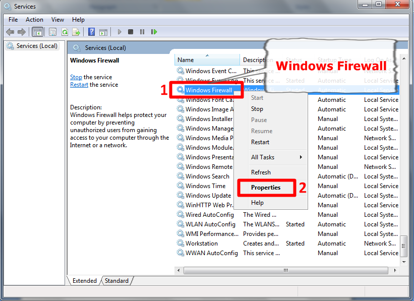Image resolution: width=414 pixels, height=301 pixels.
Task: Click the horizontal scrollbar under the services list
Action: tap(286, 271)
